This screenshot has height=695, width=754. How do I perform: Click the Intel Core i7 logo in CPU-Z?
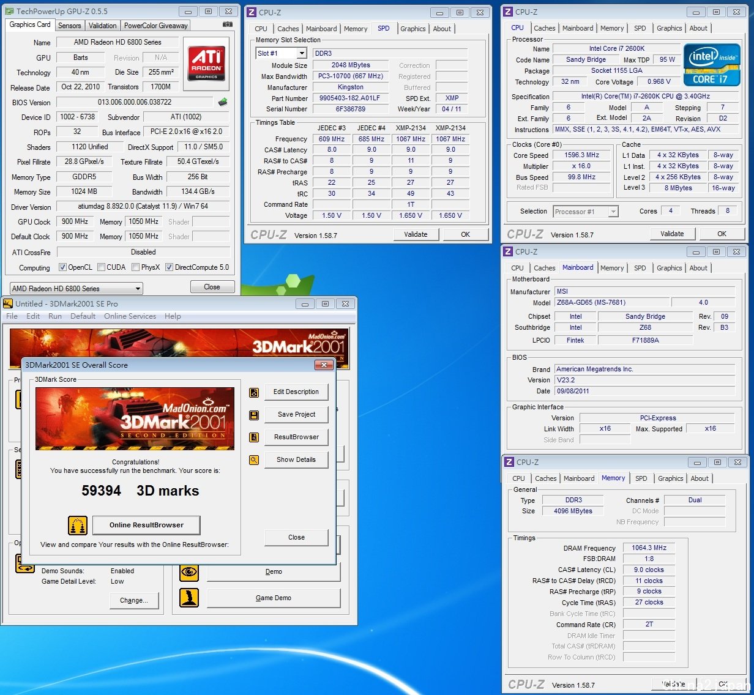[711, 65]
